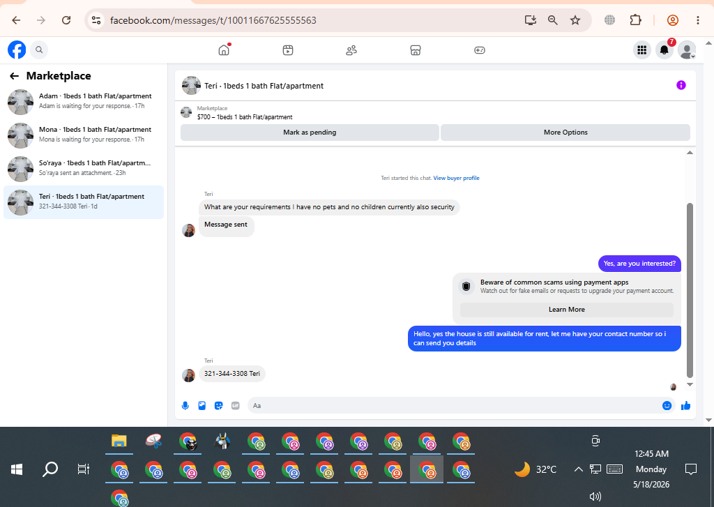The image size is (714, 507).
Task: Click the install app icon in address bar
Action: click(530, 20)
